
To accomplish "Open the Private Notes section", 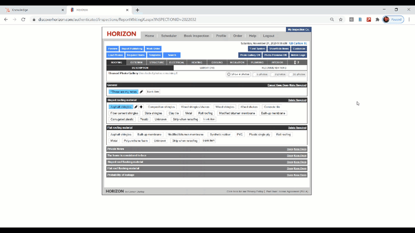I will [290, 149].
